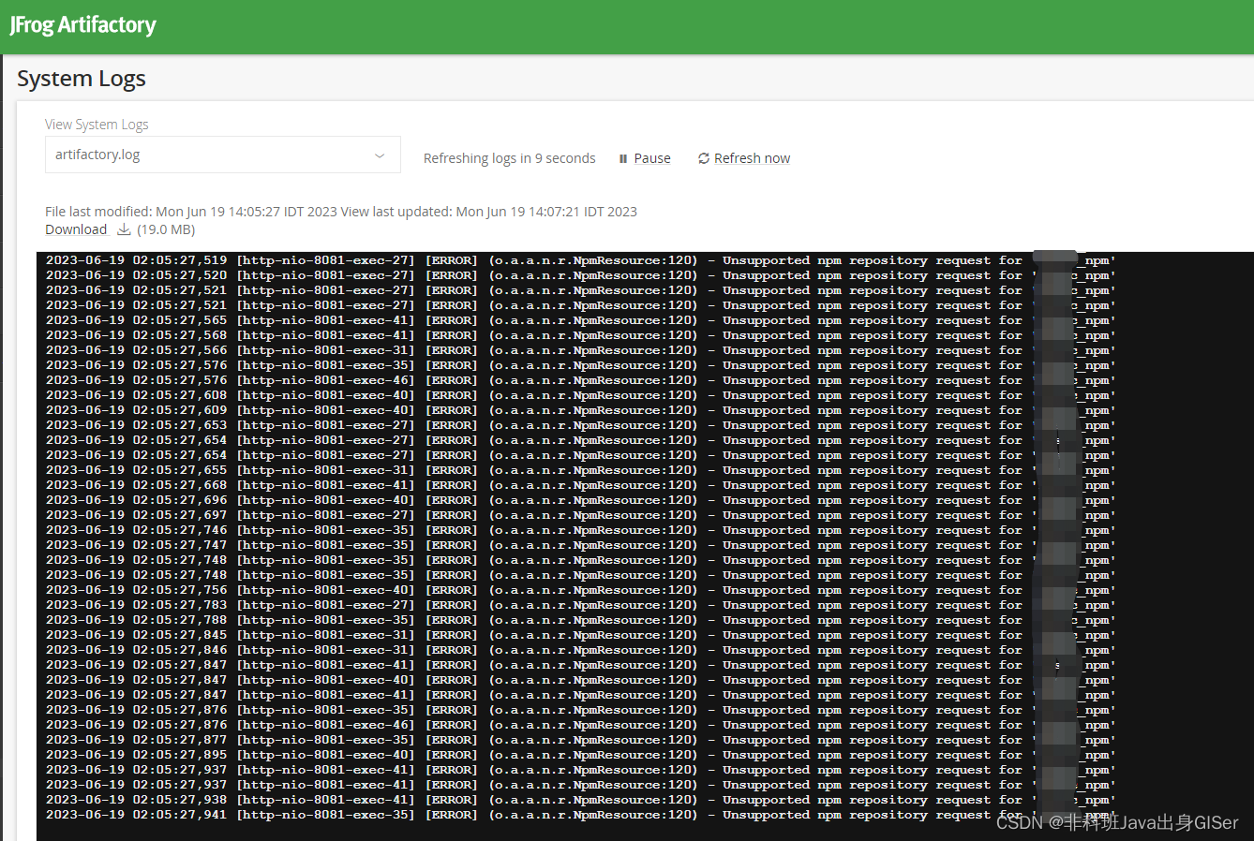The width and height of the screenshot is (1254, 841).
Task: Click log line timestamped 02:05:27,519
Action: [581, 260]
